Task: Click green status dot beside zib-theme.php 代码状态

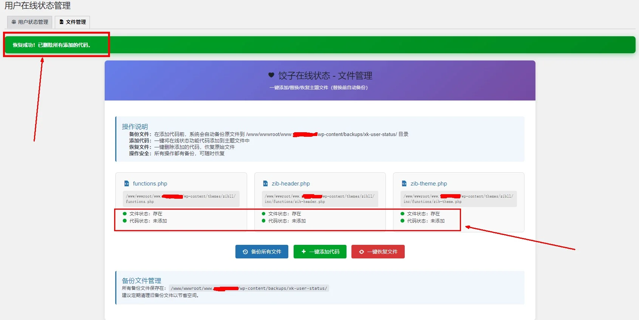Action: click(402, 221)
